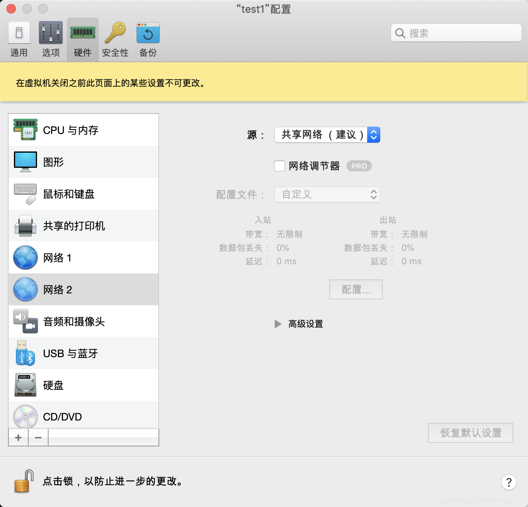528x507 pixels.
Task: Open help with the question mark button
Action: tap(509, 482)
